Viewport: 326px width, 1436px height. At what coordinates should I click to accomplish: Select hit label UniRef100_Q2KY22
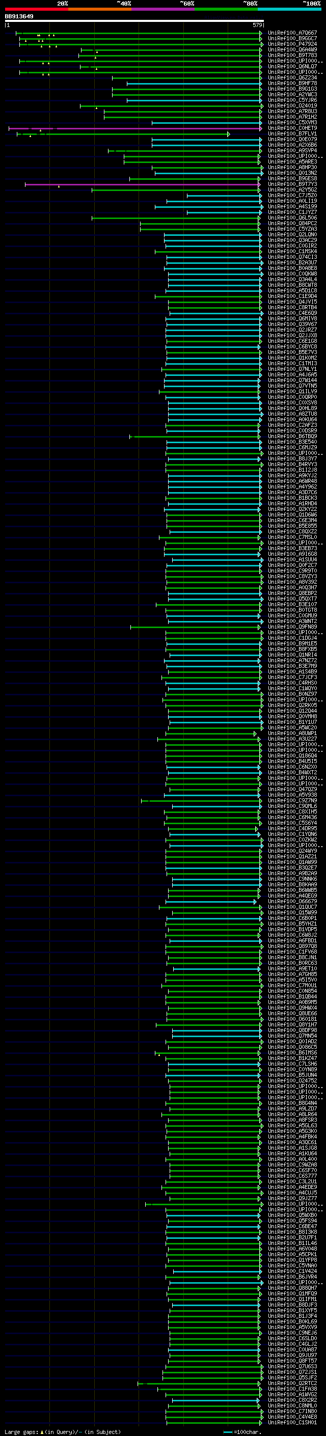(292, 509)
